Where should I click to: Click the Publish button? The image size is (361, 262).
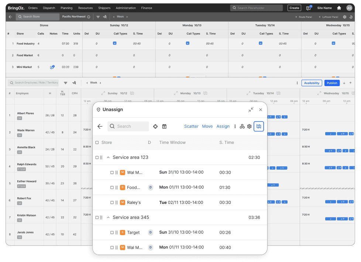point(332,83)
